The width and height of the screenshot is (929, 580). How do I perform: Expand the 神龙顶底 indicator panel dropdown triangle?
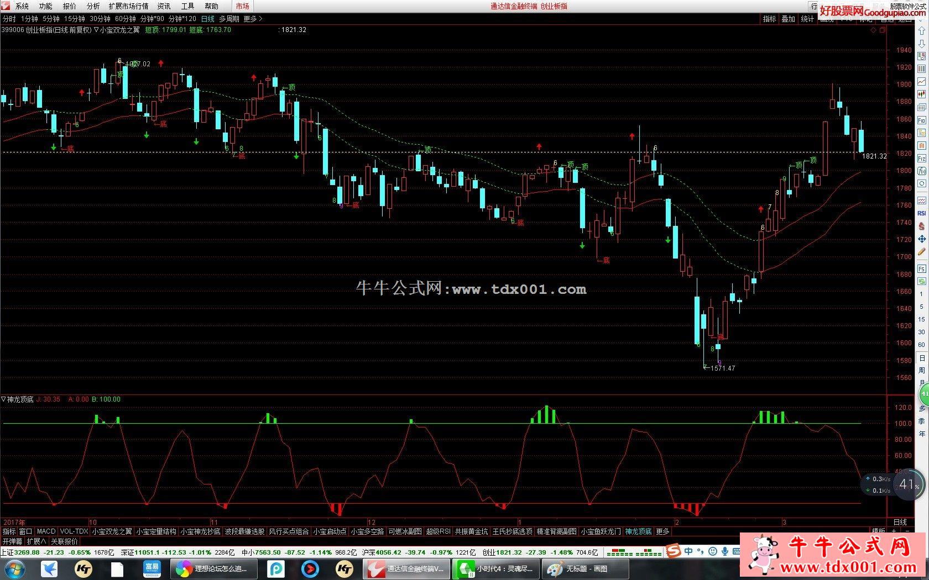click(x=4, y=399)
